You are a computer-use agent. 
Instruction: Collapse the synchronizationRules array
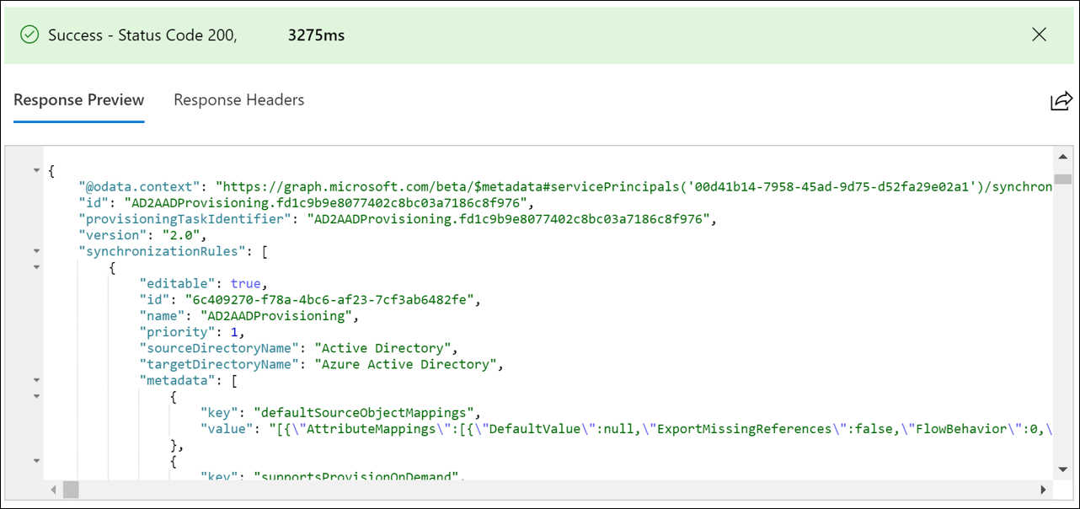click(35, 250)
